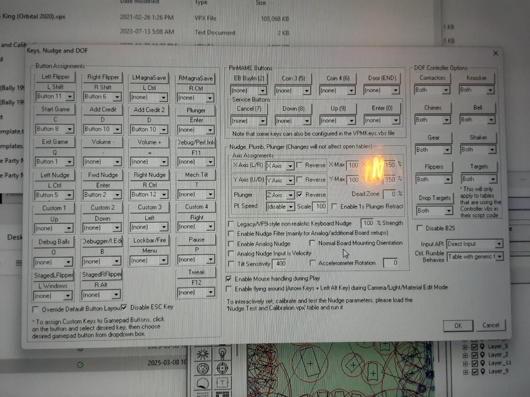Click Plunger key assignment button
The image size is (530, 397).
[196, 111]
